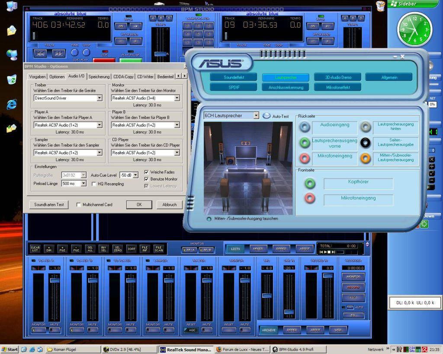Screen dimensions: 443x354
Task: Open the ARCHIVE tab at bottom
Action: pos(269,330)
